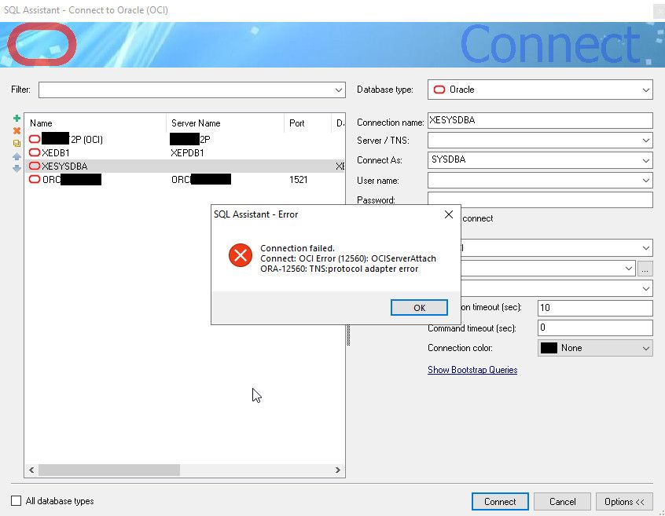Click the connection timeout field showing 10
The image size is (665, 516).
[x=595, y=308]
